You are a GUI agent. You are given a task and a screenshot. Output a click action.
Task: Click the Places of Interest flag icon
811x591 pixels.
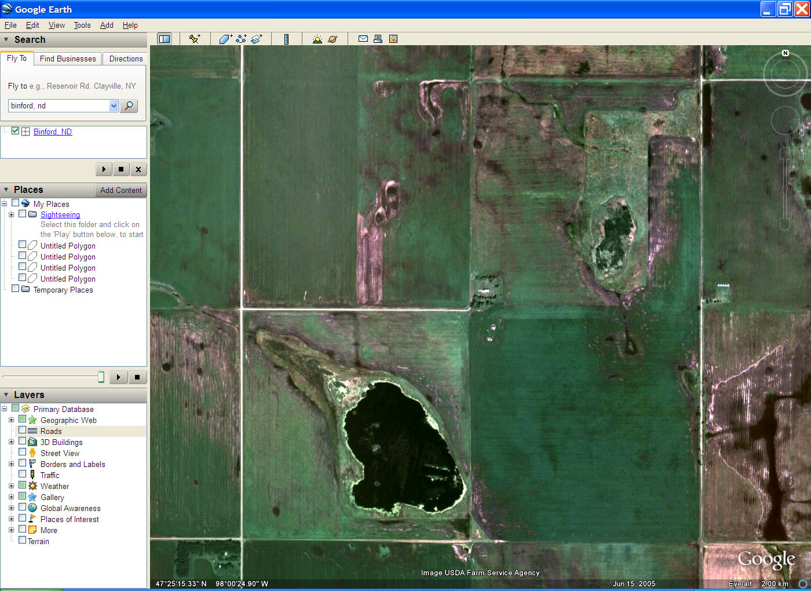coord(32,519)
